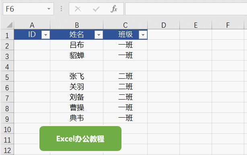247x155 pixels.
Task: Click the Name Box showing F6
Action: click(28, 9)
